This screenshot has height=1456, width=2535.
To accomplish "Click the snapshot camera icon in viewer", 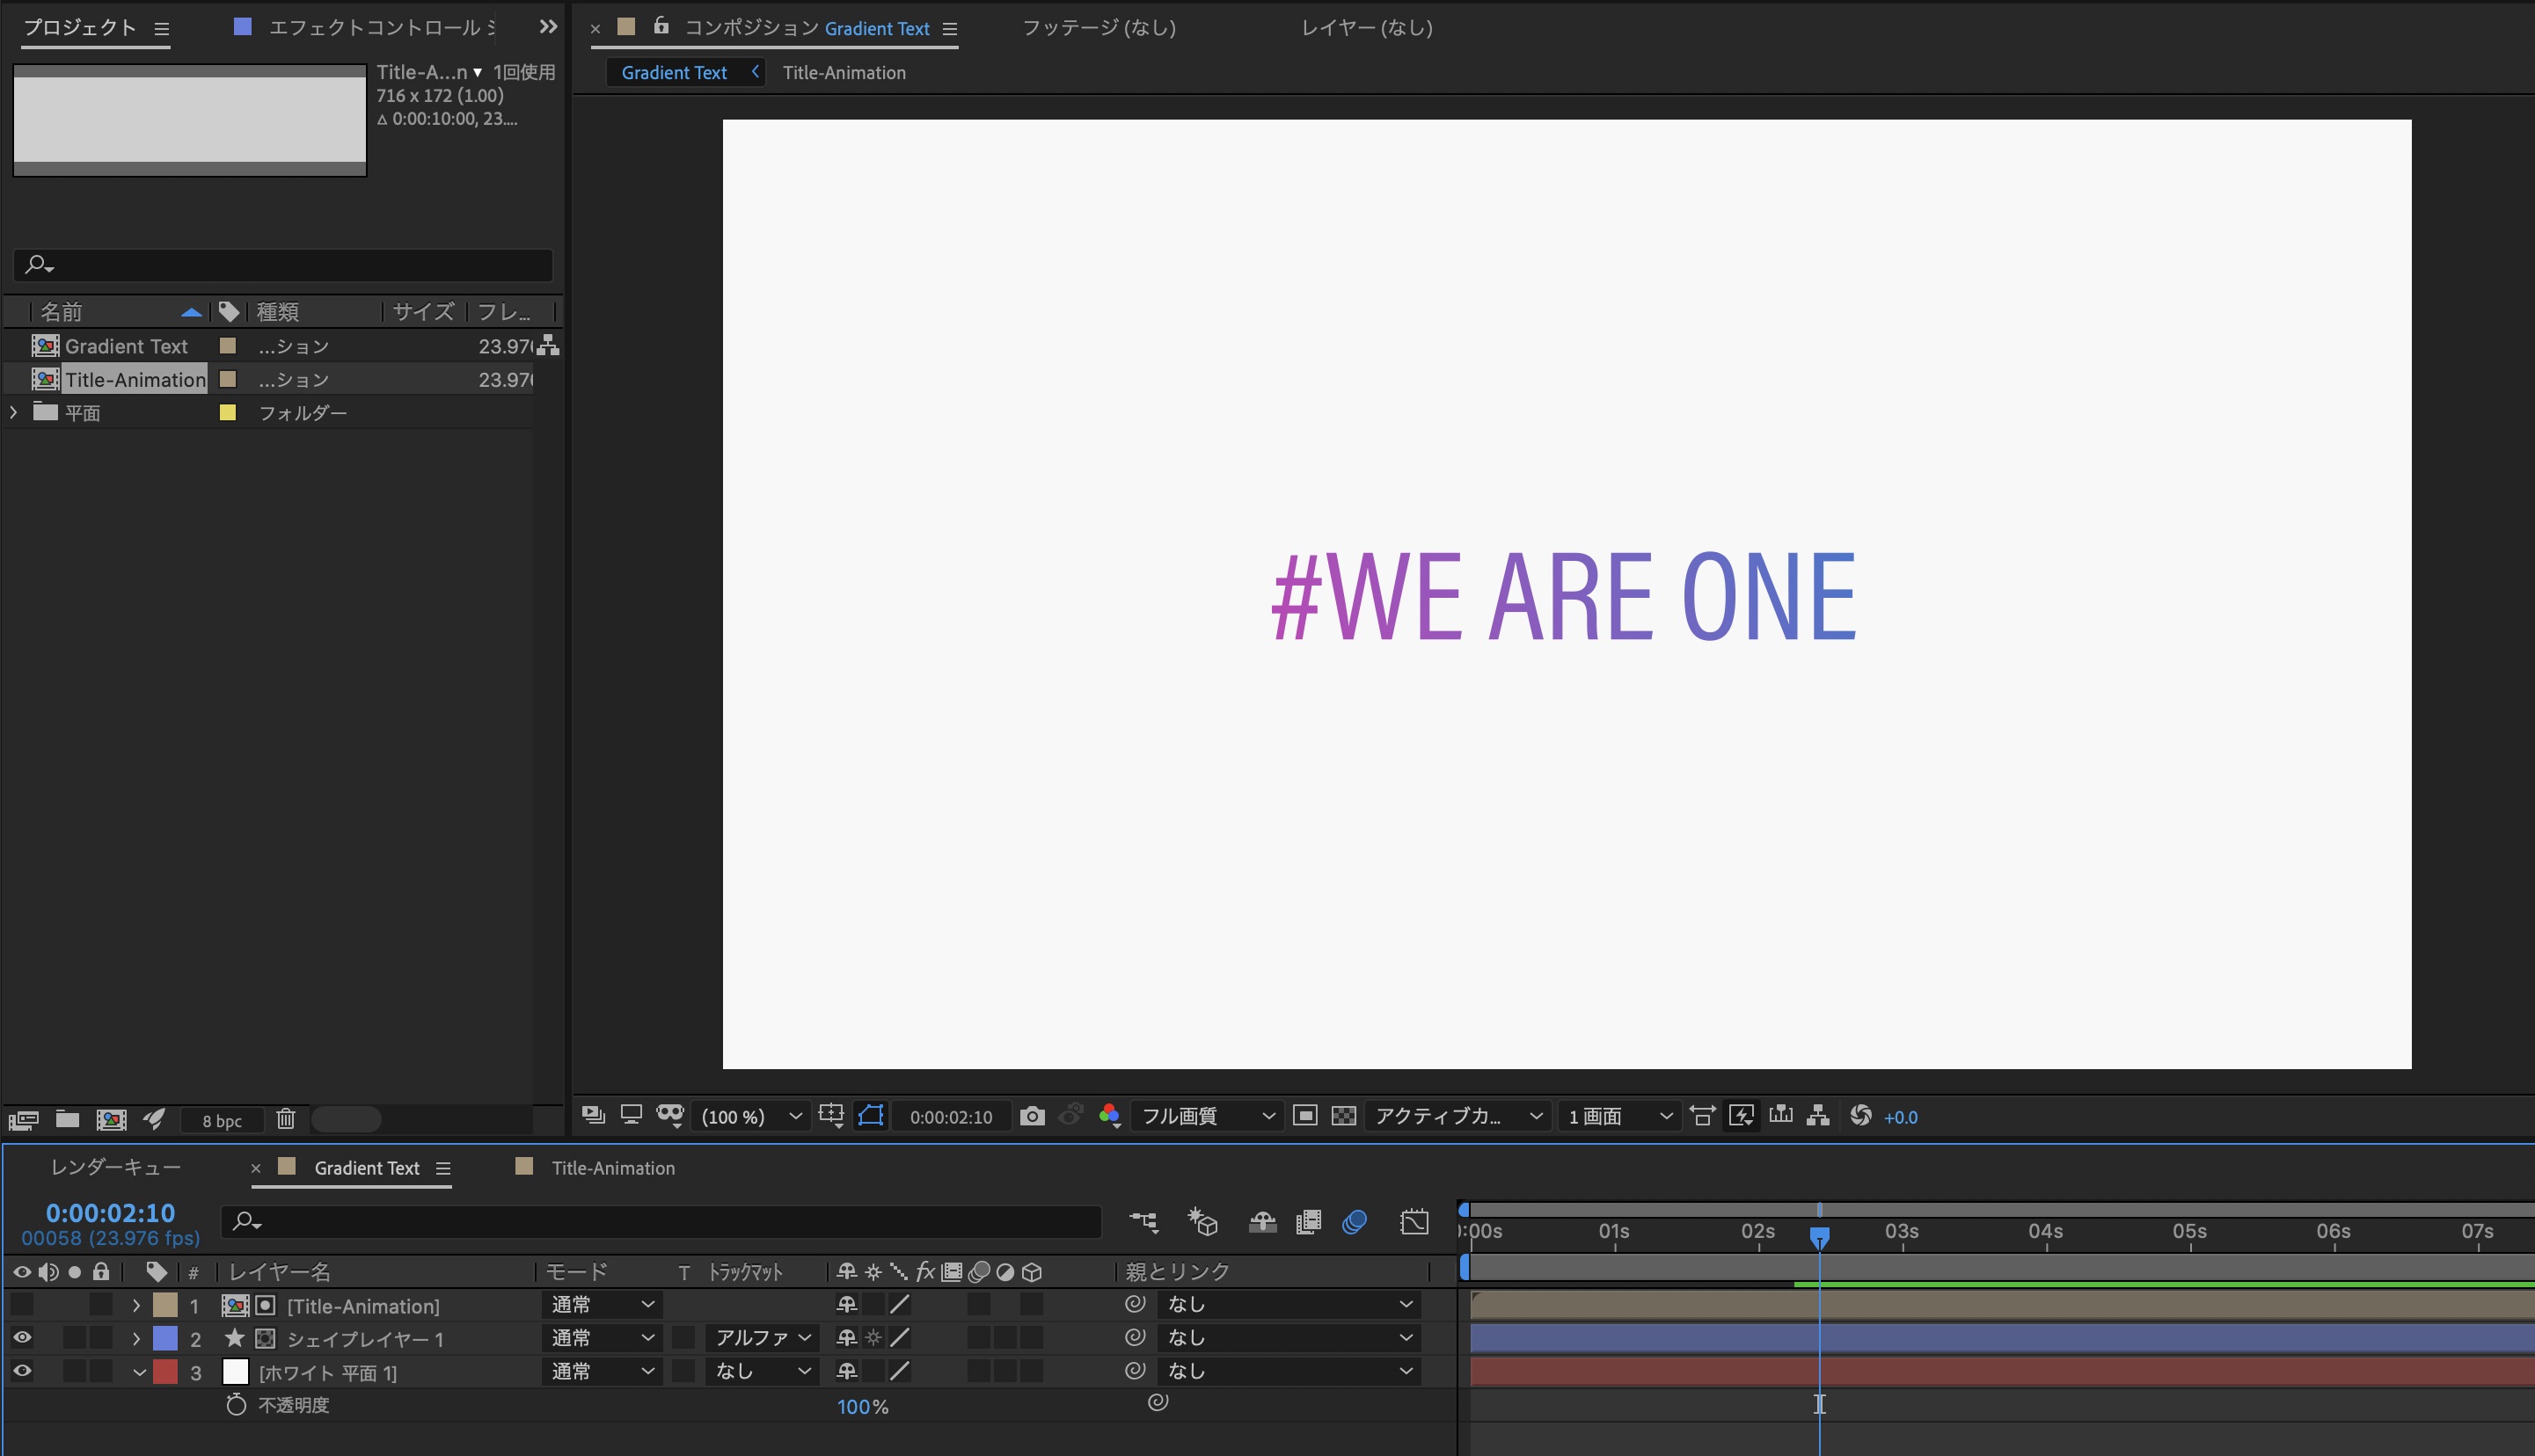I will [x=1033, y=1116].
